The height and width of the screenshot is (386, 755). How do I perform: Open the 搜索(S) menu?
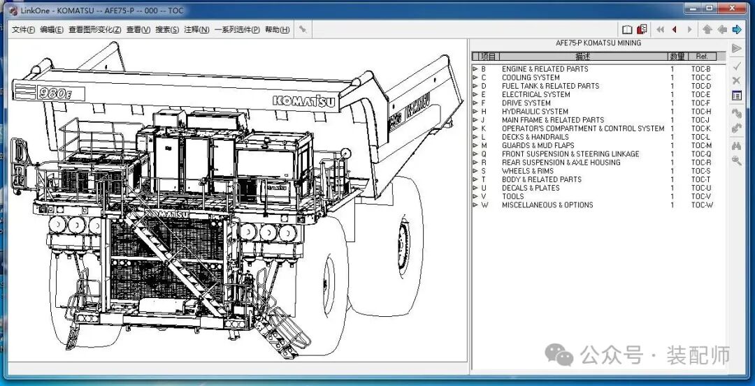(167, 30)
